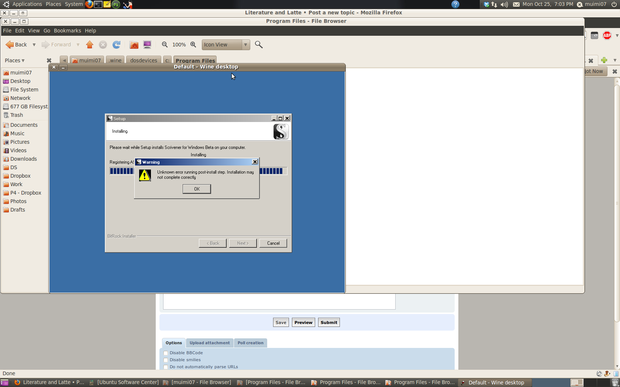
Task: Click the Search magnifier icon in the toolbar
Action: click(x=259, y=45)
